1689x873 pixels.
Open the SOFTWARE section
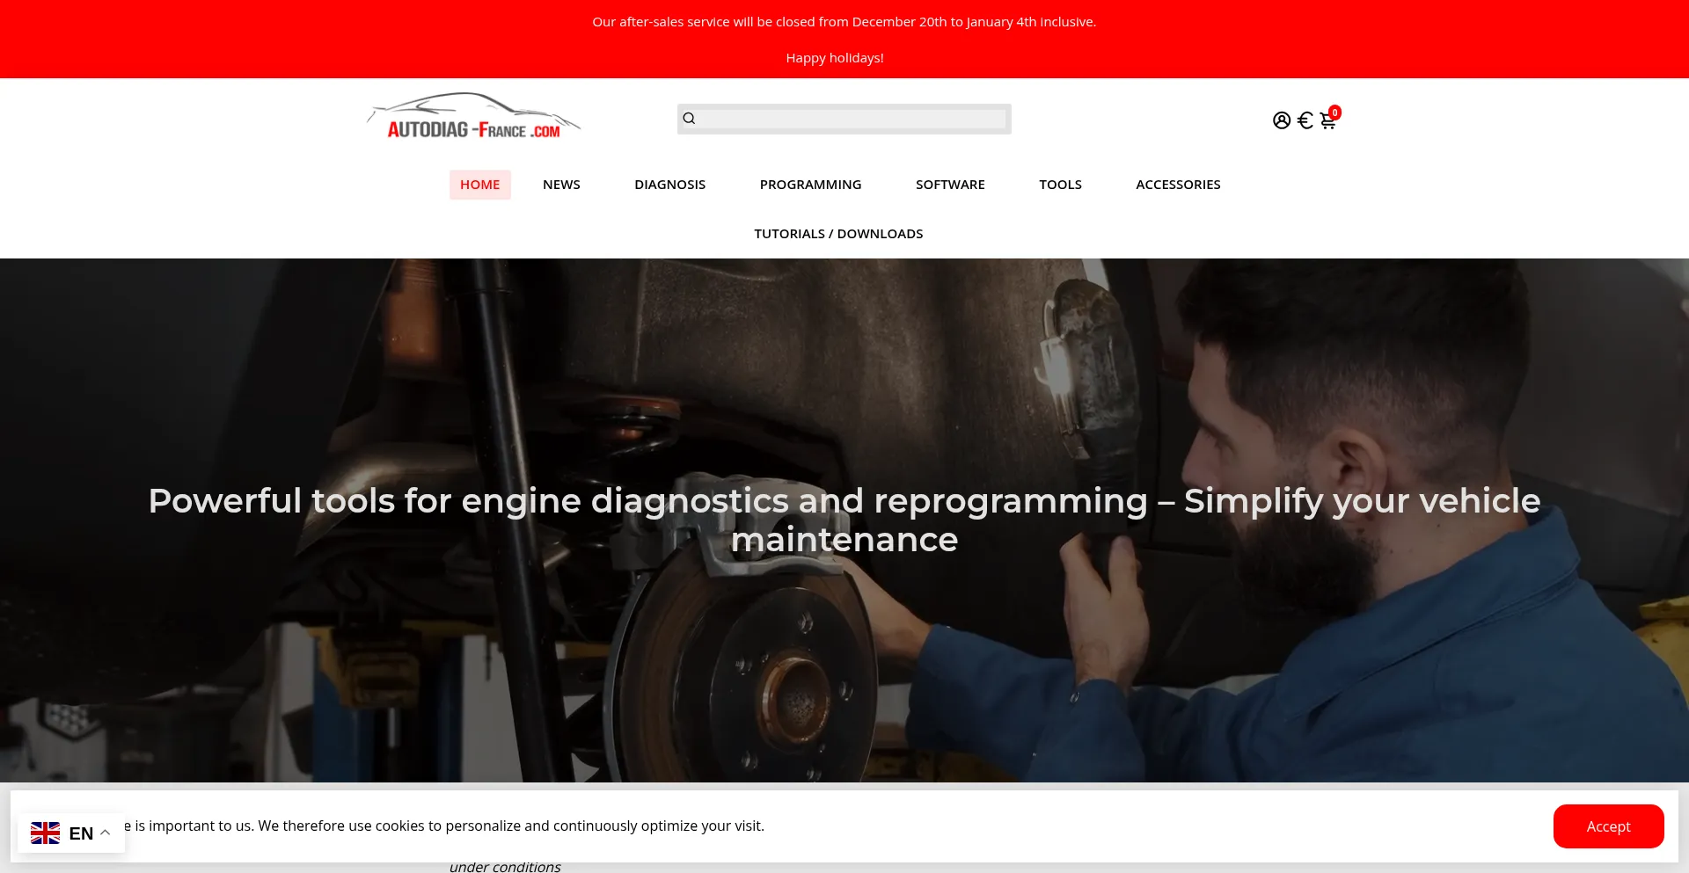pyautogui.click(x=950, y=184)
